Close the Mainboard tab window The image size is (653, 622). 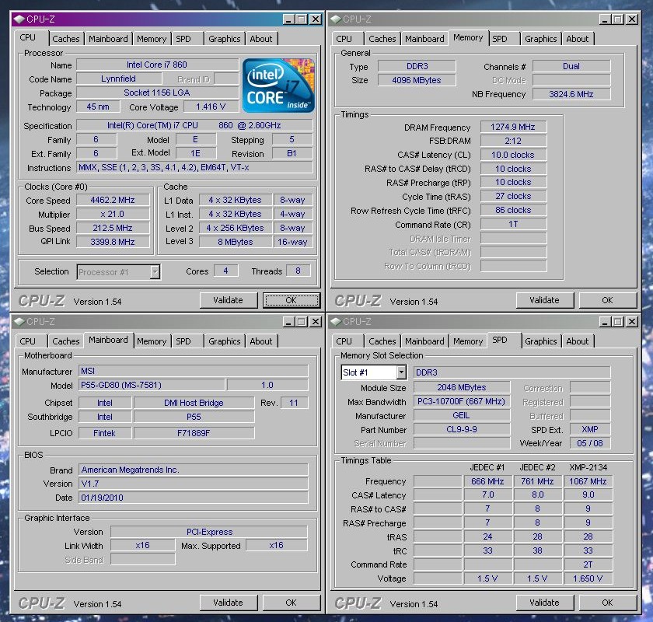point(316,322)
